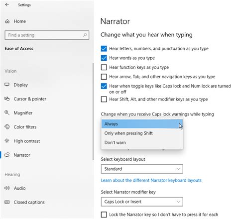This screenshot has height=219, width=236.
Task: Click the High contrast sun icon
Action: pyautogui.click(x=7, y=141)
